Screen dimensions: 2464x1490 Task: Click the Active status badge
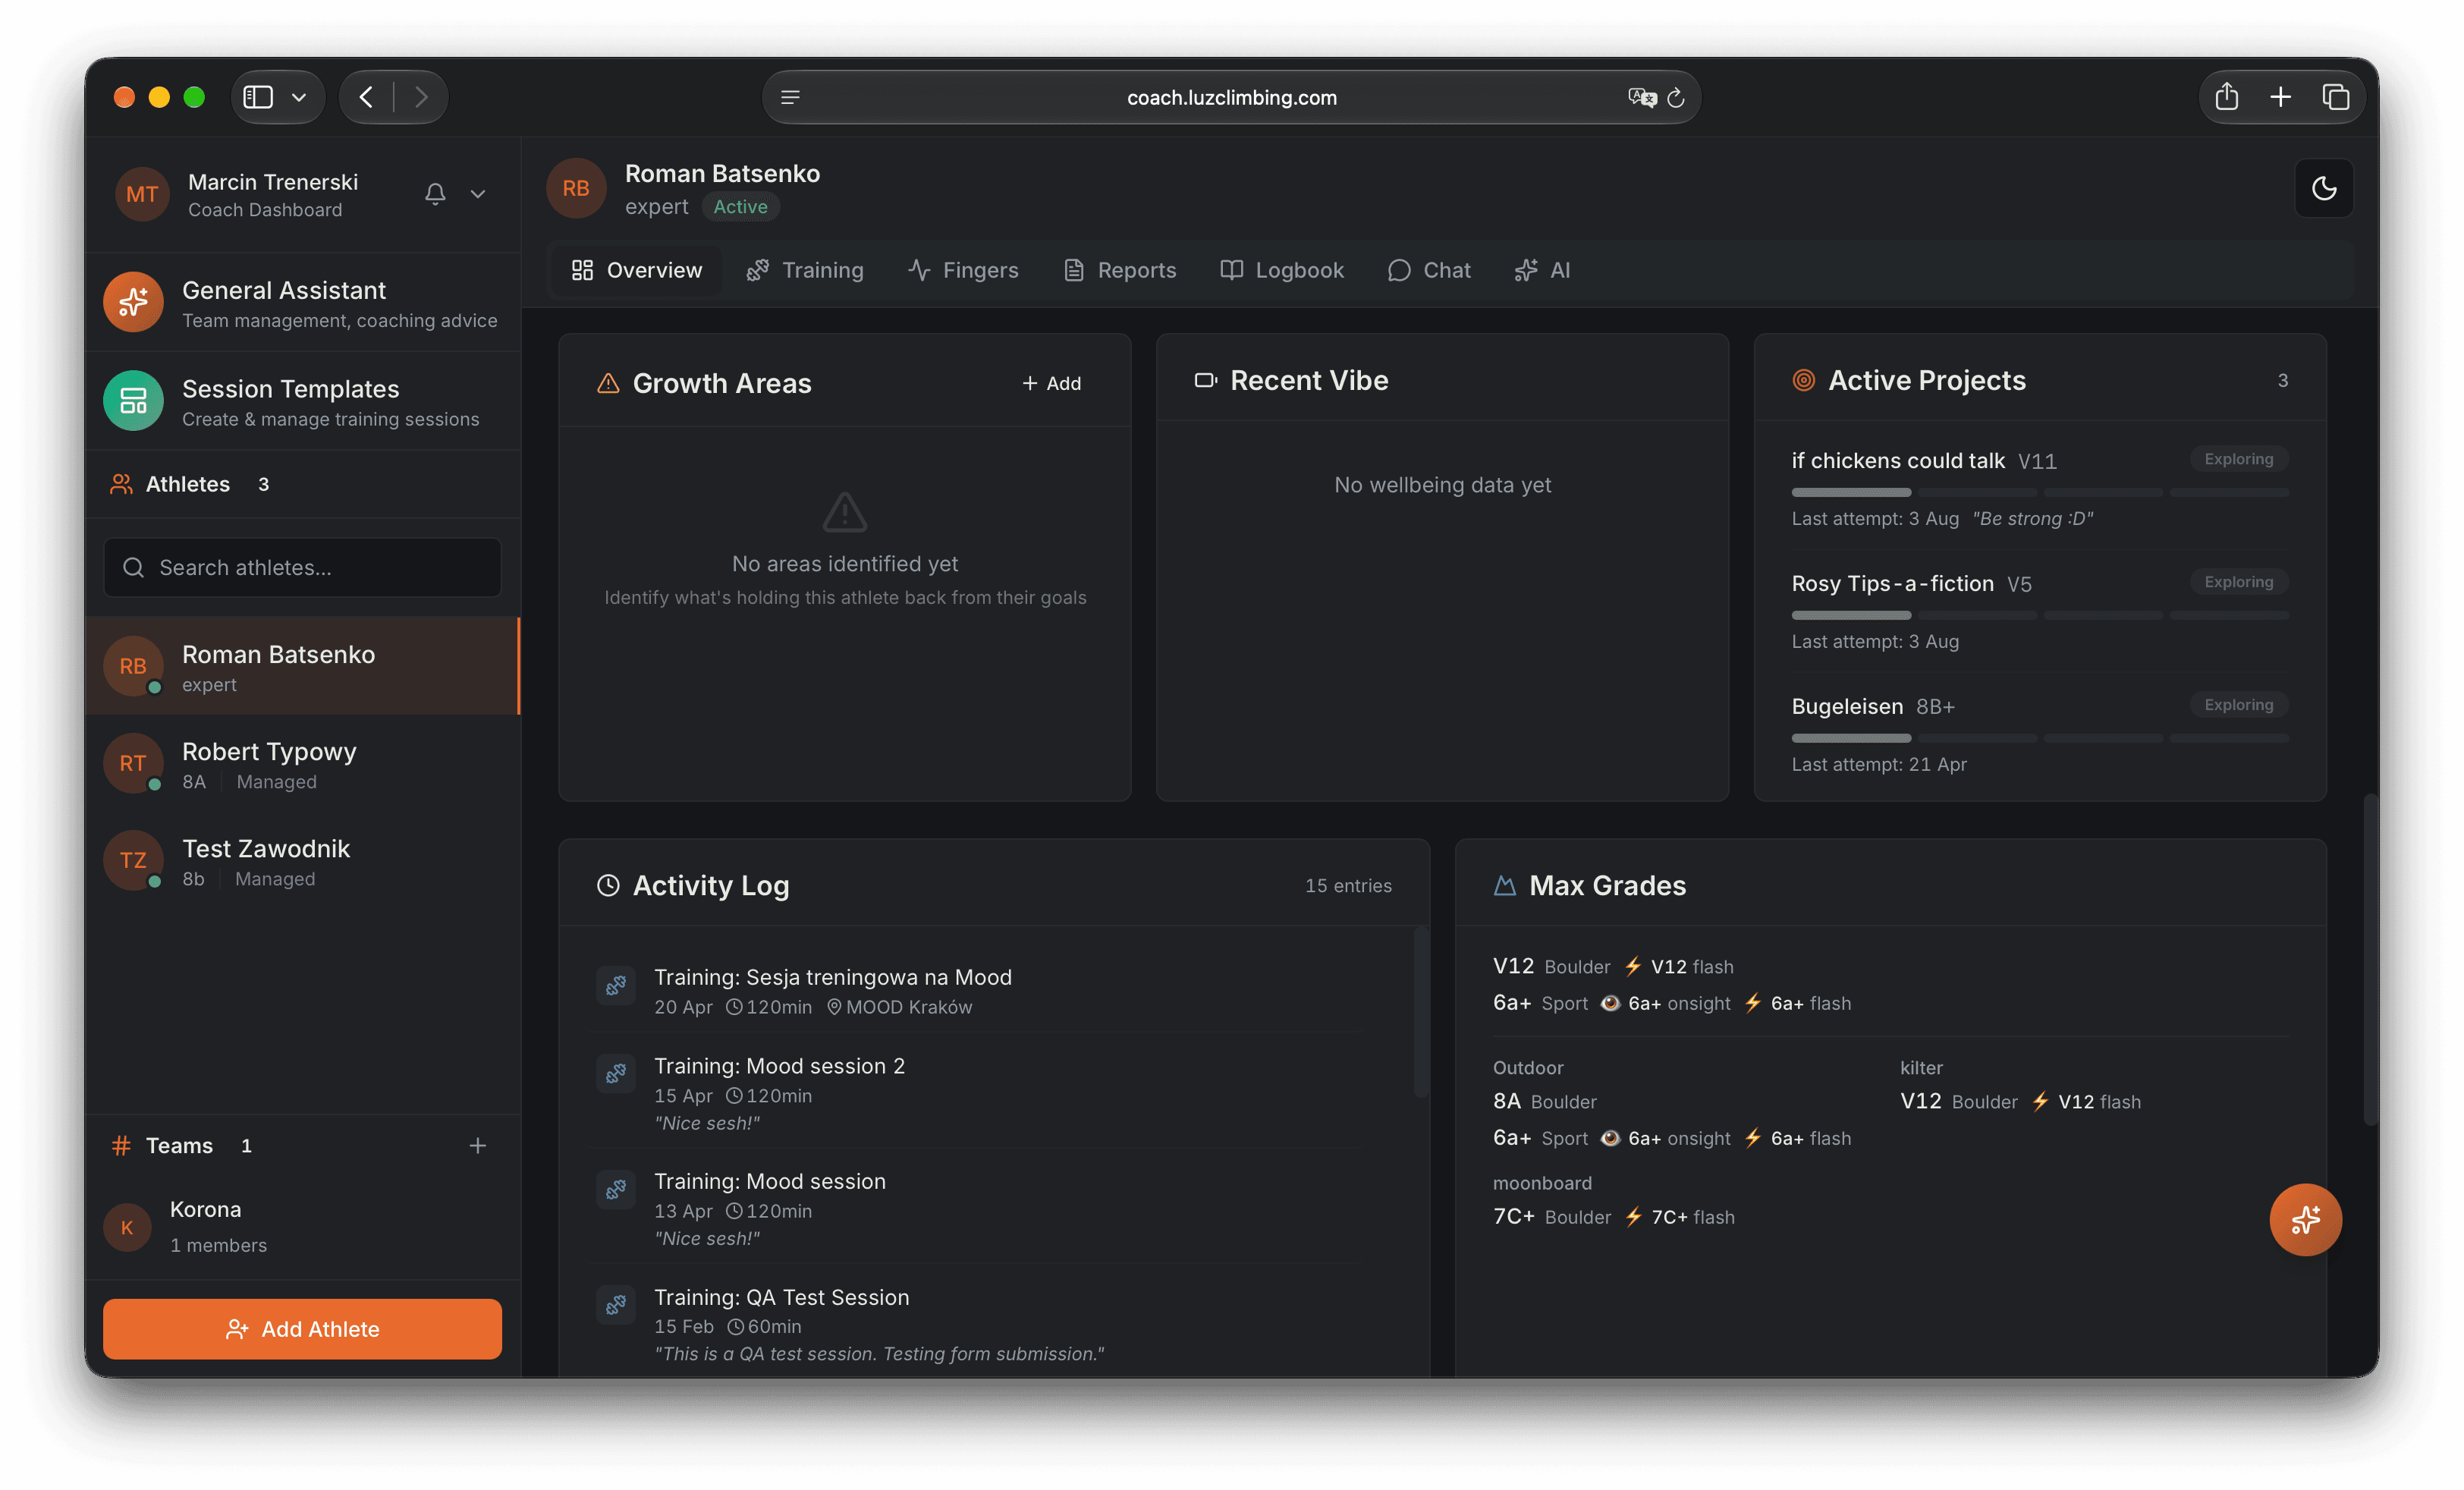coord(740,207)
